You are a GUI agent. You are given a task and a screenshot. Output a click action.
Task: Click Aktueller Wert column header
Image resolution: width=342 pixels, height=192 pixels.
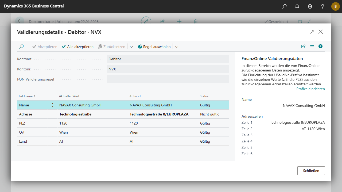point(69,96)
